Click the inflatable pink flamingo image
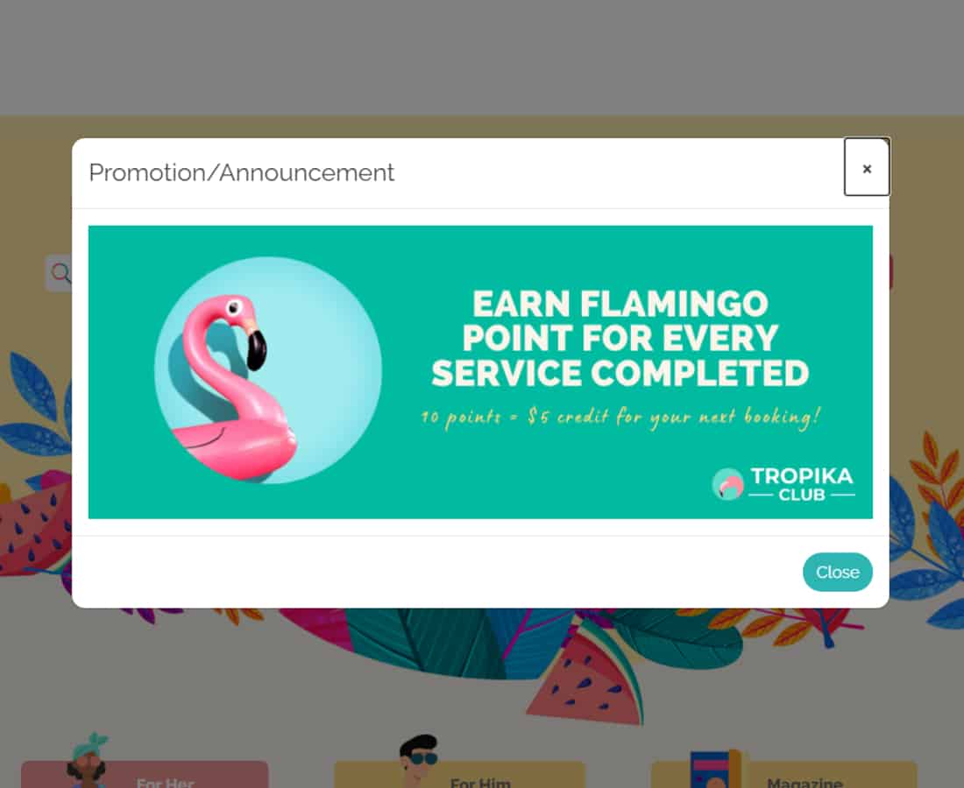This screenshot has height=788, width=964. click(232, 388)
